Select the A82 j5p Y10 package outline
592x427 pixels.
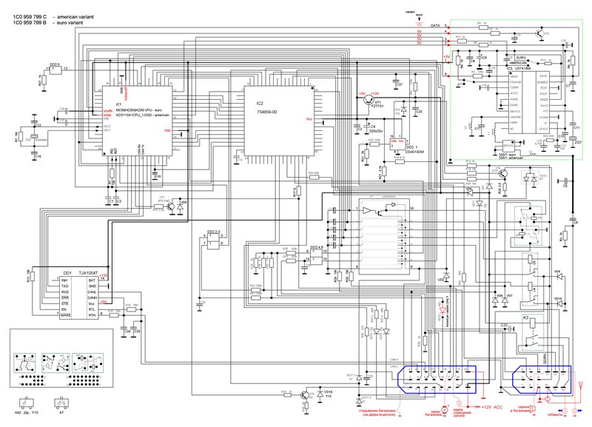pyautogui.click(x=27, y=403)
